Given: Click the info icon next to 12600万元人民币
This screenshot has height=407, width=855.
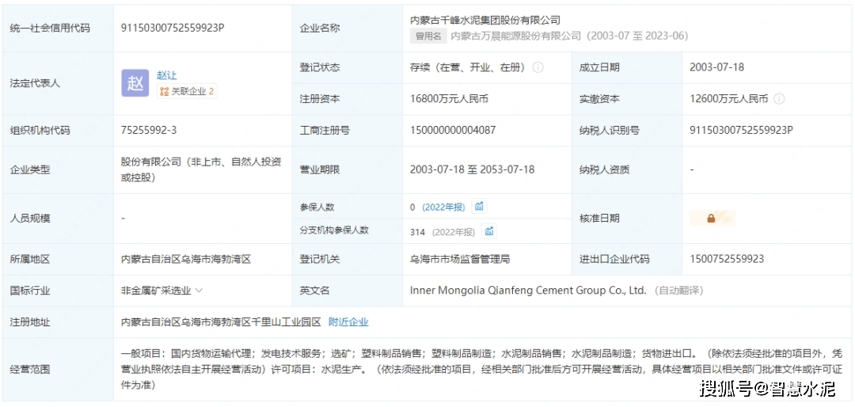Looking at the screenshot, I should (779, 99).
